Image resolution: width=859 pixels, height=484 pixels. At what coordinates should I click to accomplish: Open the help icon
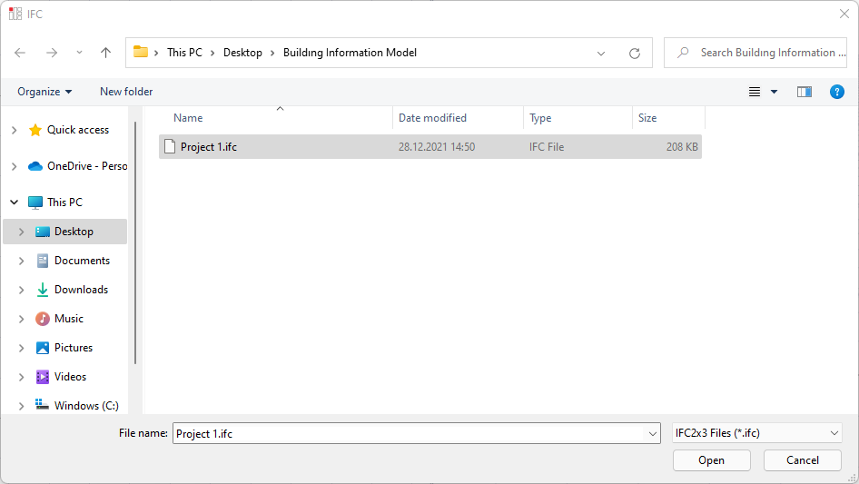click(836, 92)
